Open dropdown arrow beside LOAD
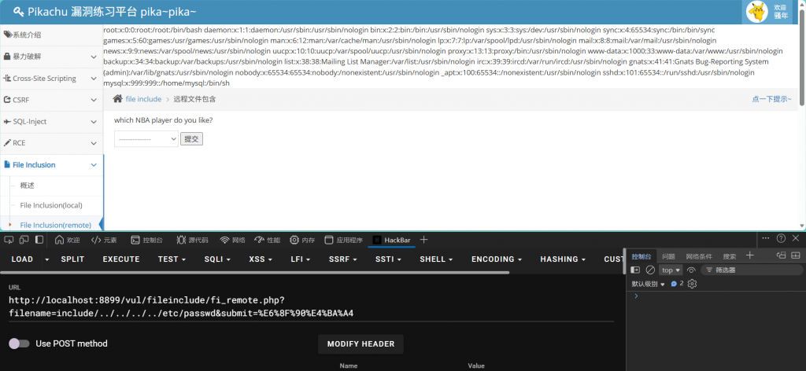Screen dimensions: 806x371 [x=47, y=259]
